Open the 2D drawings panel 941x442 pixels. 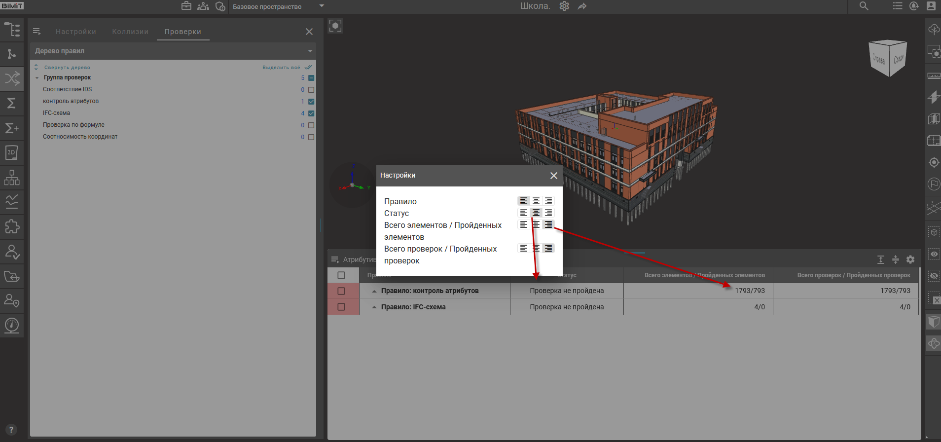(12, 152)
